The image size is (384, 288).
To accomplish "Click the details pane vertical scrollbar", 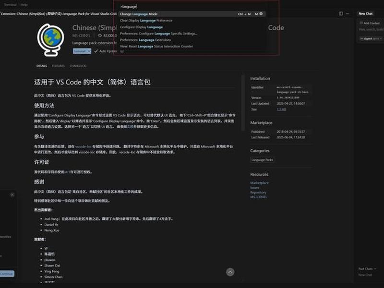I will 243,103.
